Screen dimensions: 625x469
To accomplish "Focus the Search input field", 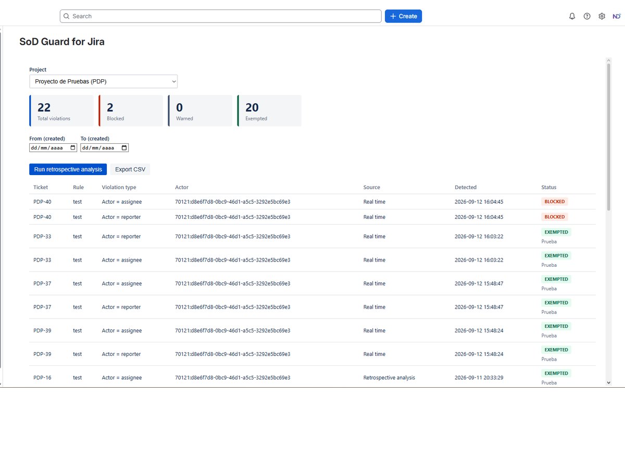I will tap(221, 16).
